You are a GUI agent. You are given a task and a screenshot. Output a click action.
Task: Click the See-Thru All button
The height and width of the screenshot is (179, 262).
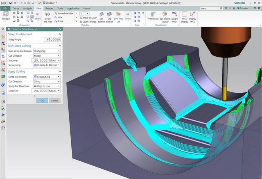coord(118,17)
